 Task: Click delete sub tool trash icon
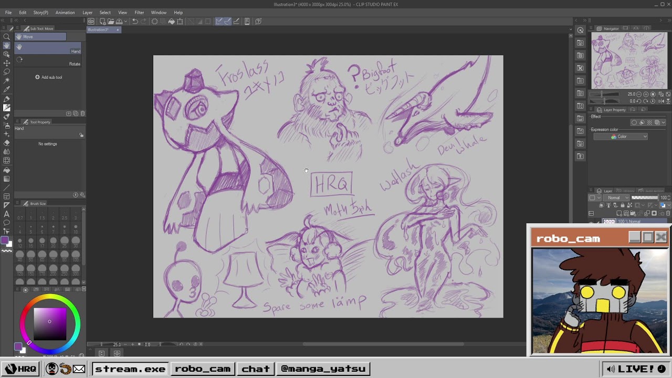82,113
